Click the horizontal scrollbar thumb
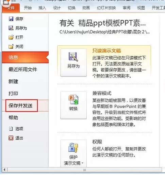The width and height of the screenshot is (165, 175). pos(84,170)
